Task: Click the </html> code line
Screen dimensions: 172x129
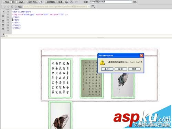Action: tap(17, 28)
